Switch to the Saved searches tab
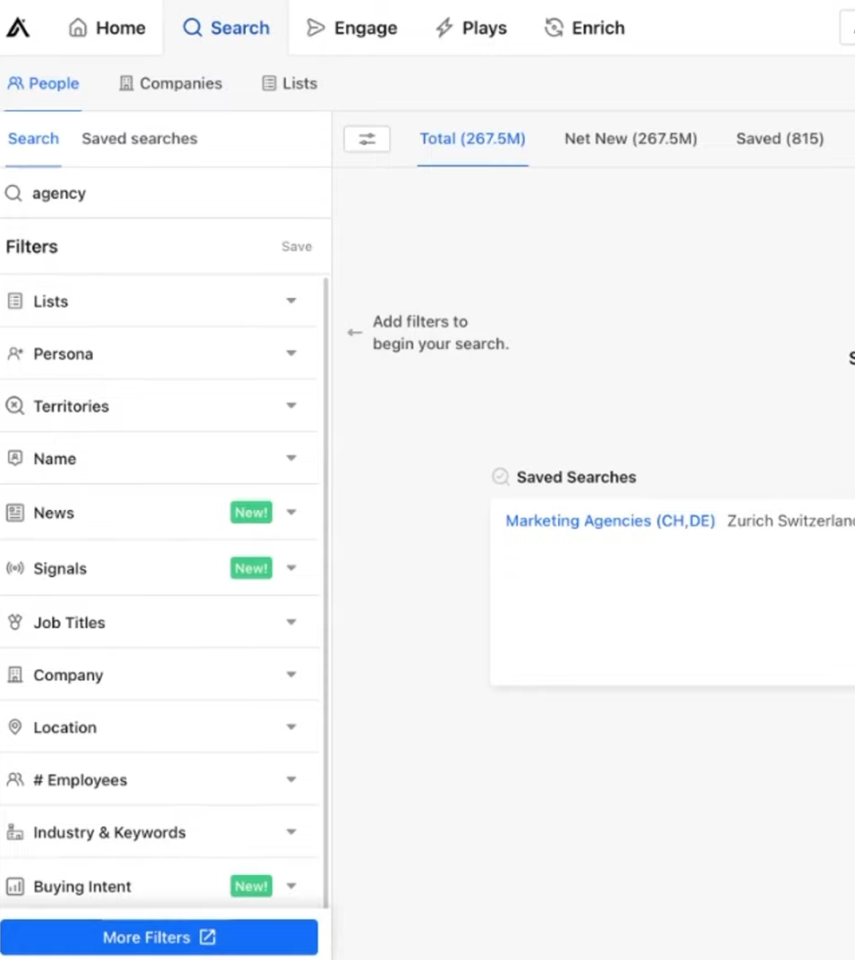This screenshot has width=855, height=960. tap(140, 139)
